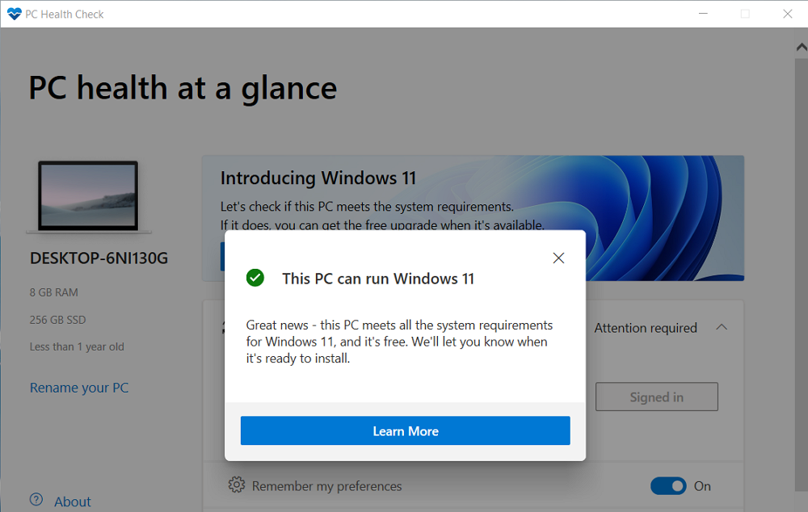
Task: Close the Windows 11 compatibility dialog
Action: (x=558, y=258)
